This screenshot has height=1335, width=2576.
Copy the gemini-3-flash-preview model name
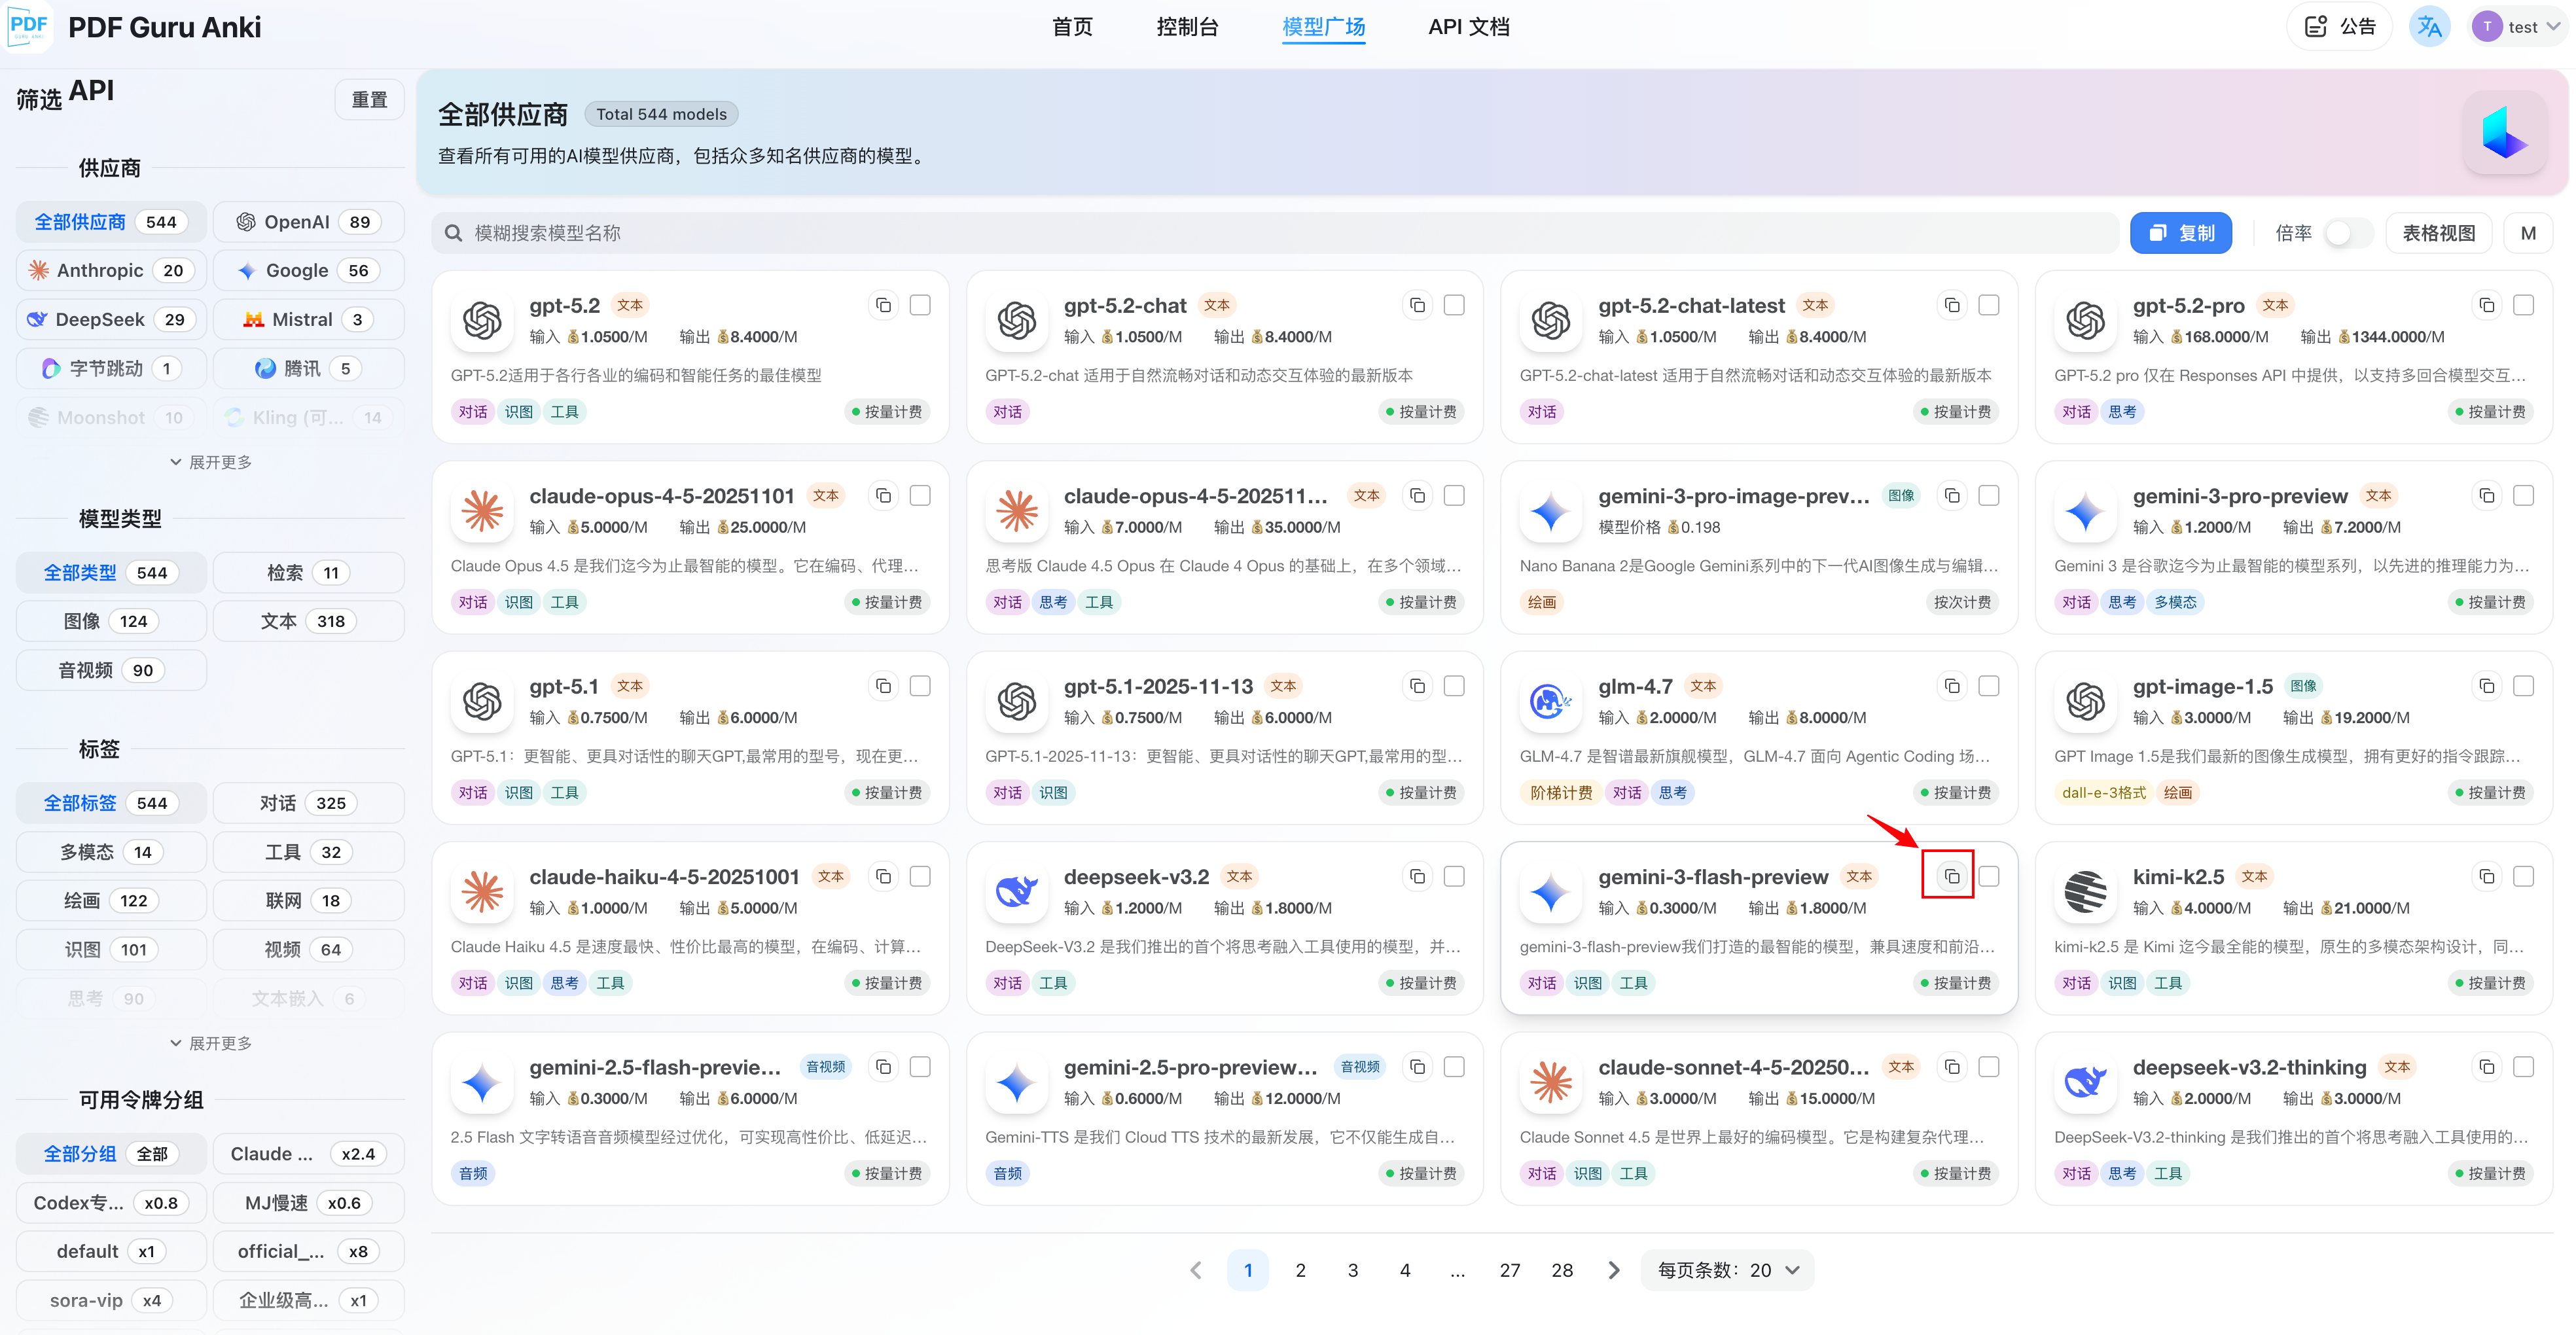(x=1951, y=876)
